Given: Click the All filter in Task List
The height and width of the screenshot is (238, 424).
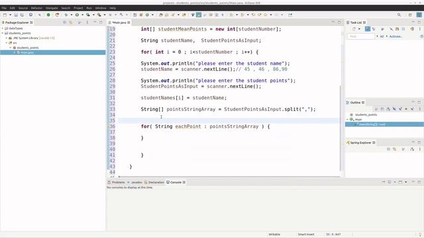Looking at the screenshot, I should (382, 36).
